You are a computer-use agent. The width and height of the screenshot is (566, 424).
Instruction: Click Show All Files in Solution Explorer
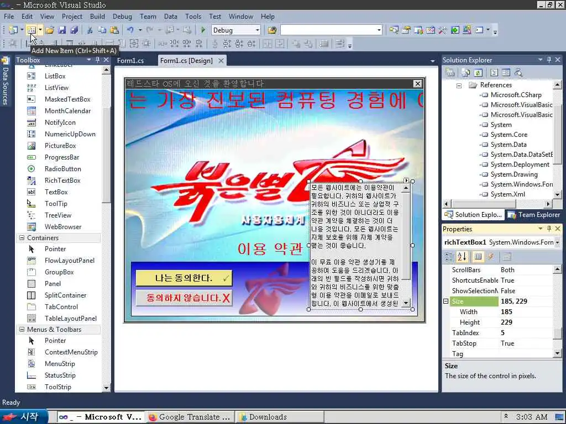466,72
